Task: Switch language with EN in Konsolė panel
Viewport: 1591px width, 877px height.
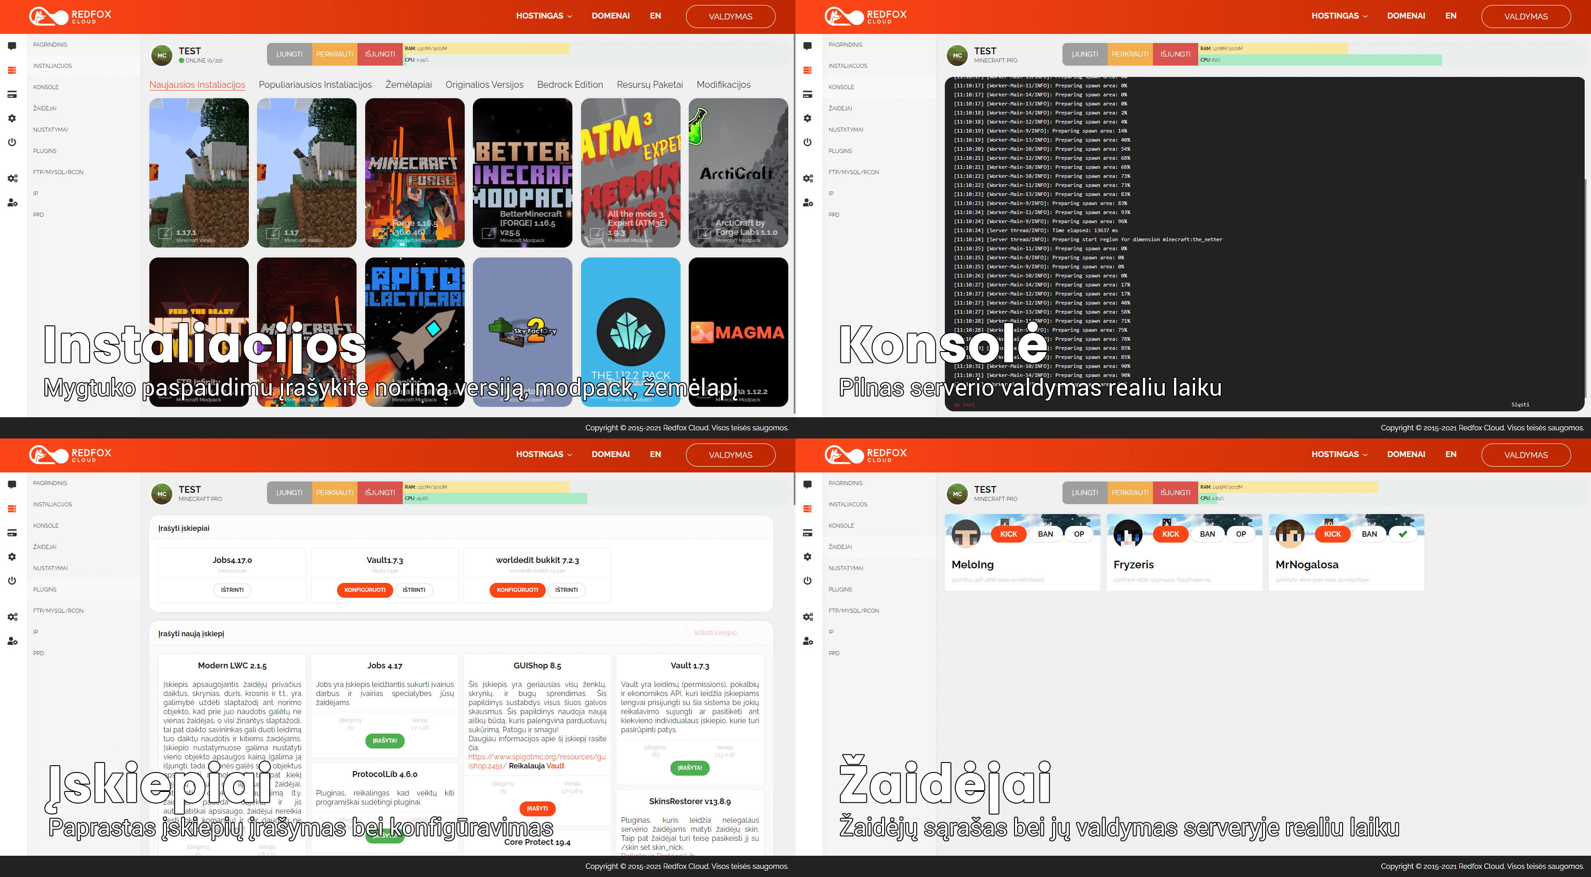Action: coord(1451,16)
